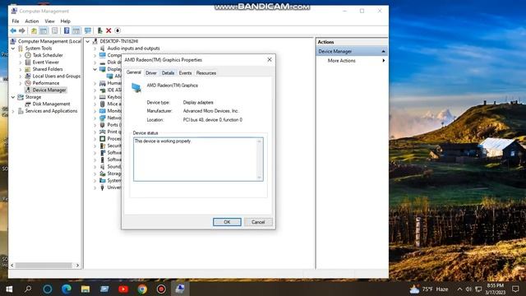This screenshot has height=296, width=526.
Task: Click the Forward arrow in Computer Management toolbar
Action: (22, 31)
